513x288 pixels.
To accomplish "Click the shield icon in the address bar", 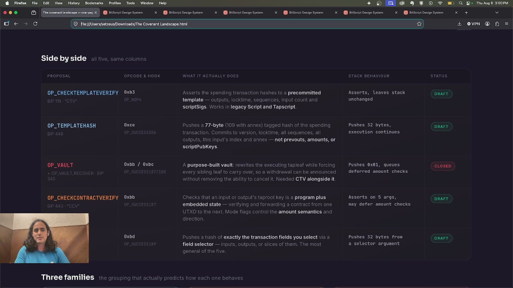I will pos(76,24).
